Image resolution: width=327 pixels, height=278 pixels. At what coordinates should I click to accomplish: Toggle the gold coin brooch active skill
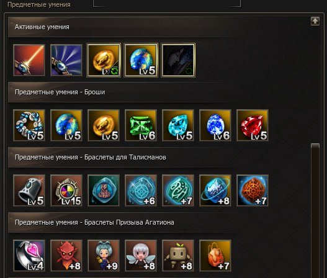(104, 60)
